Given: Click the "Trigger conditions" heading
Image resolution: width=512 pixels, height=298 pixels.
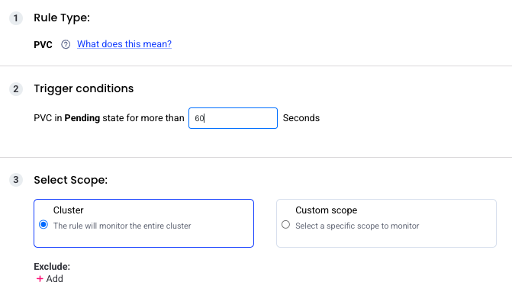Looking at the screenshot, I should coord(84,88).
